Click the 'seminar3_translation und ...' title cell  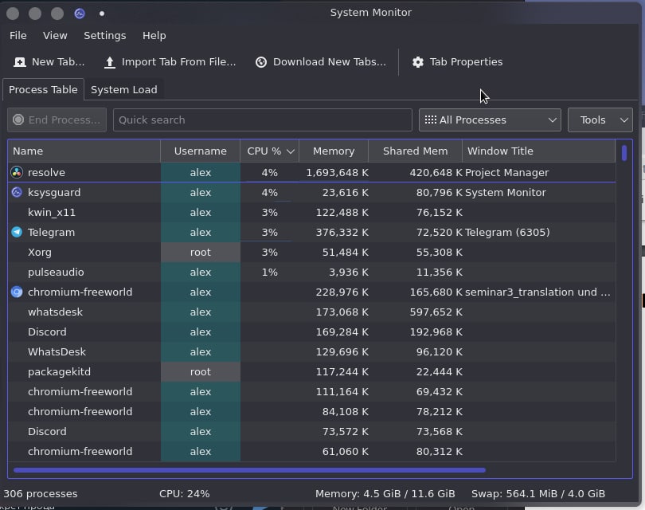(537, 292)
